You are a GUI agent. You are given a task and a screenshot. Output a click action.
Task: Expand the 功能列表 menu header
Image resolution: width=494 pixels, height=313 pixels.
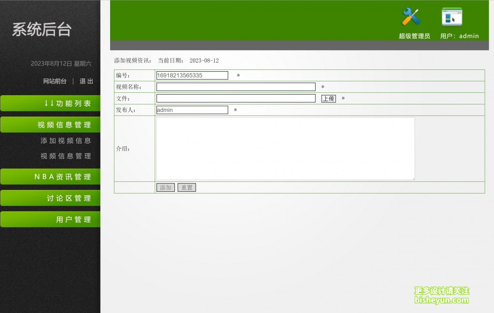50,103
